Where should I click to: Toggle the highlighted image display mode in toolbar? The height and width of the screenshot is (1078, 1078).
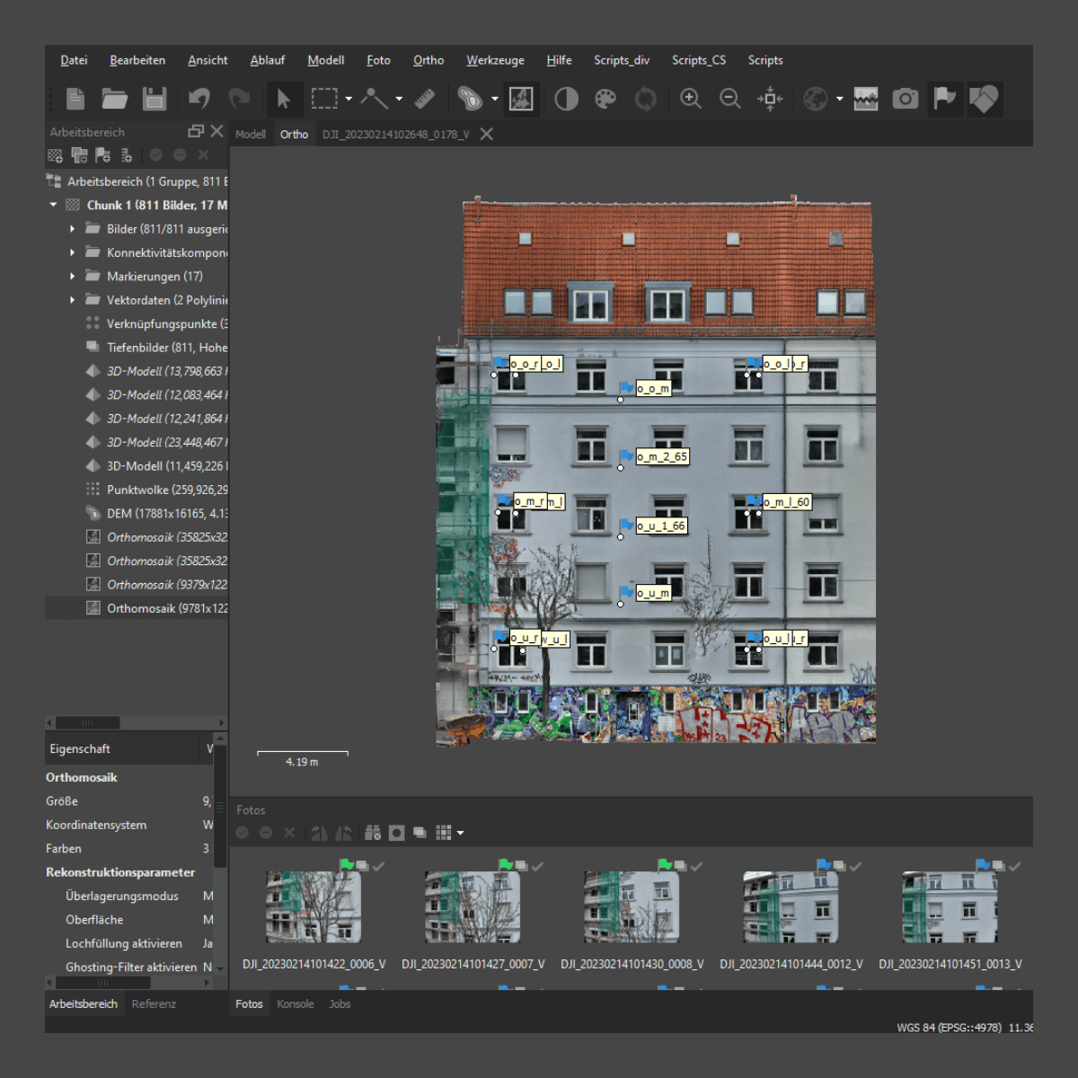tap(521, 99)
